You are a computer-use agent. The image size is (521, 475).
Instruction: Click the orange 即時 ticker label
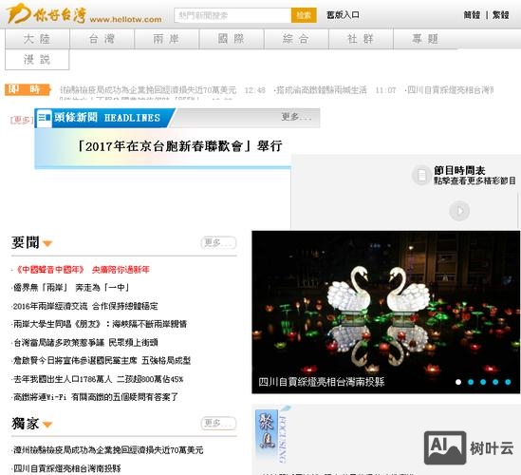(x=28, y=89)
